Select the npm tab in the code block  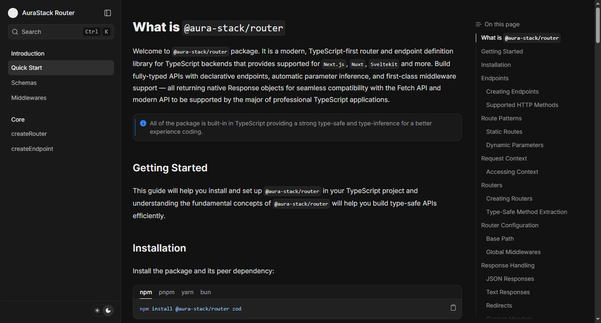[x=146, y=292]
